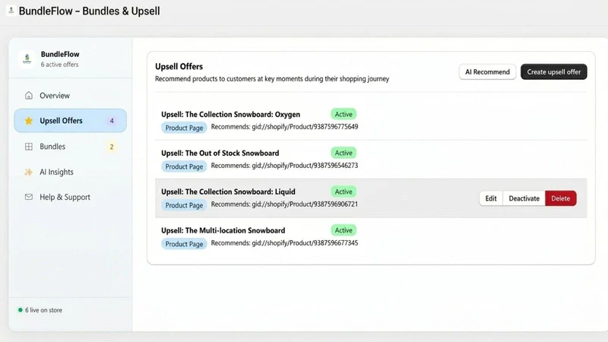
Task: Click Create upsell offer button
Action: click(554, 71)
